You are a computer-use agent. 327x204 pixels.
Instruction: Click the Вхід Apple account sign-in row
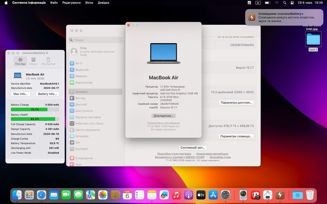(95, 51)
